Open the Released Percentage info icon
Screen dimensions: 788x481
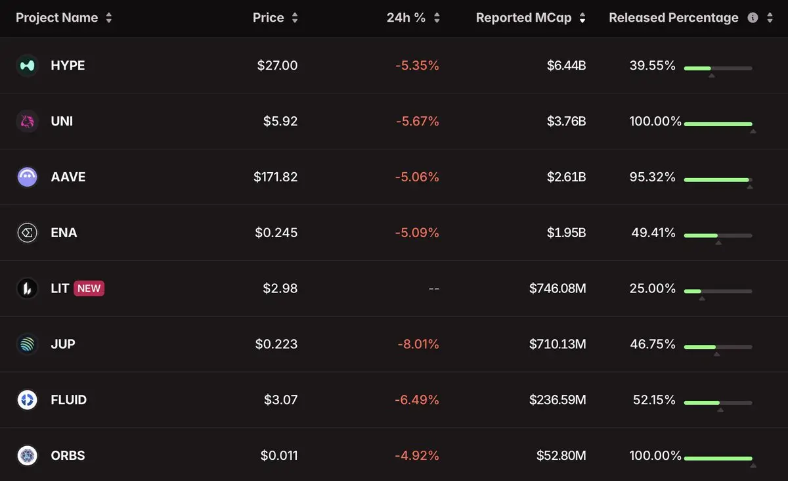pos(753,18)
